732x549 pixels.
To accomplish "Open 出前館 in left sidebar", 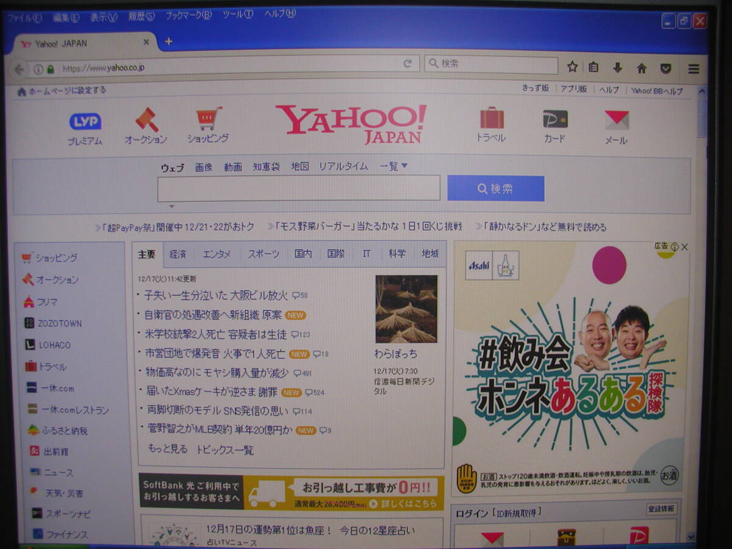I will [56, 451].
